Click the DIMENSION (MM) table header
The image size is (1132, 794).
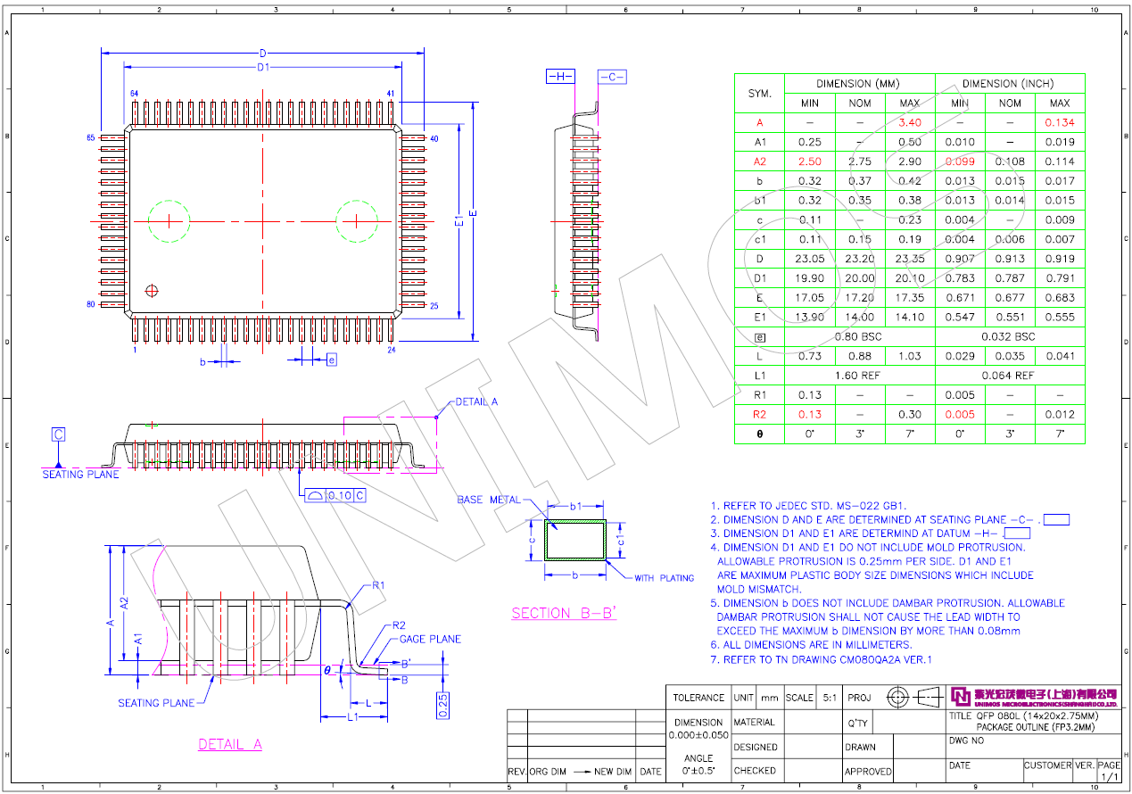(x=858, y=84)
